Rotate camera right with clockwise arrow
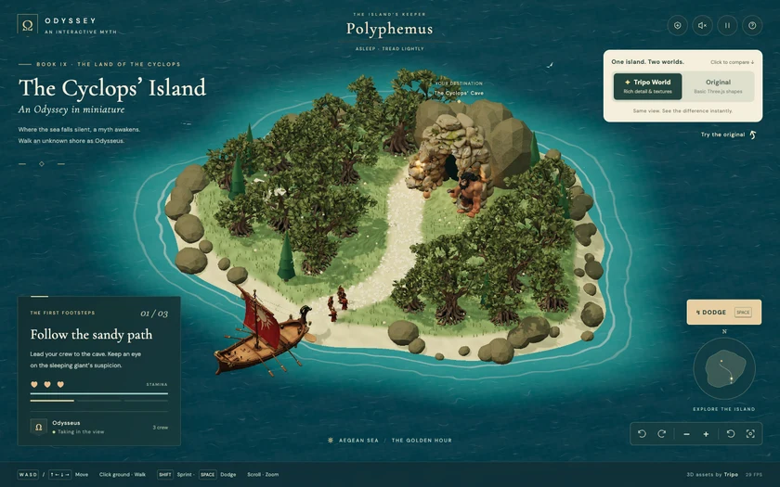The width and height of the screenshot is (780, 487). (661, 434)
